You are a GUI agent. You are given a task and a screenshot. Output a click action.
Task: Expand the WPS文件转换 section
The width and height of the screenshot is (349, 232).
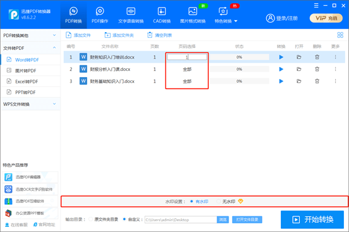pos(30,104)
